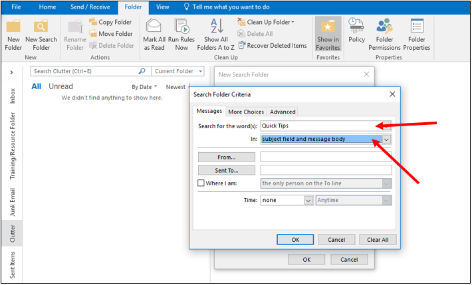472x285 pixels.
Task: Open the Junk Email folder
Action: (x=13, y=202)
